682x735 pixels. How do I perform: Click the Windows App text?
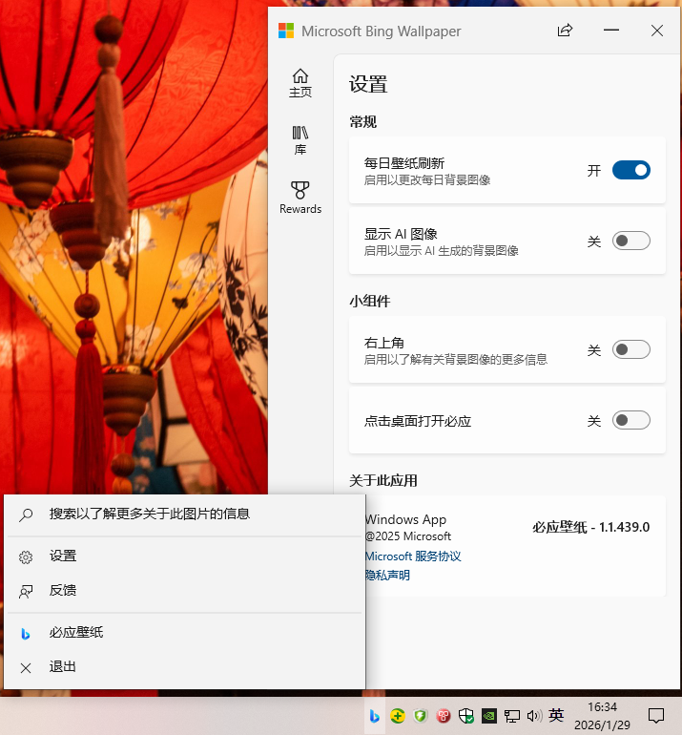point(405,519)
